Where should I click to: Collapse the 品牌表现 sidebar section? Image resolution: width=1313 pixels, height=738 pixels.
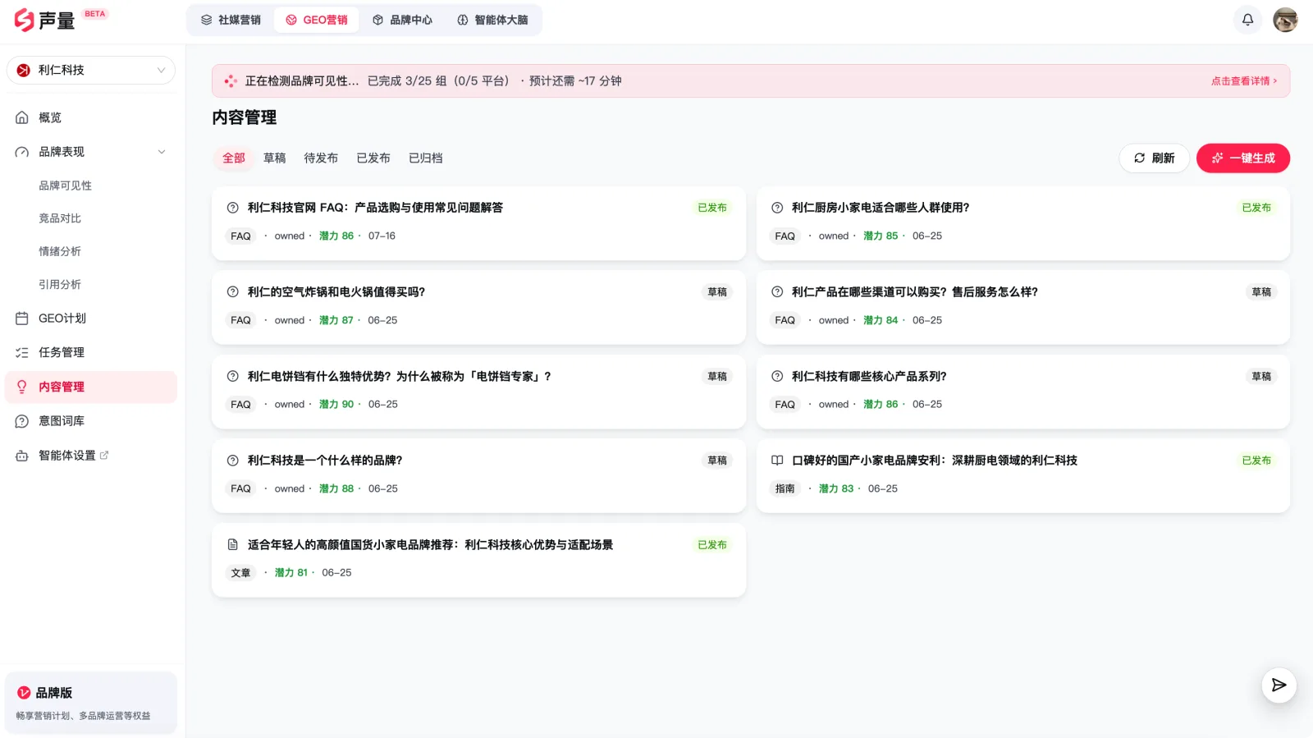[x=162, y=152]
